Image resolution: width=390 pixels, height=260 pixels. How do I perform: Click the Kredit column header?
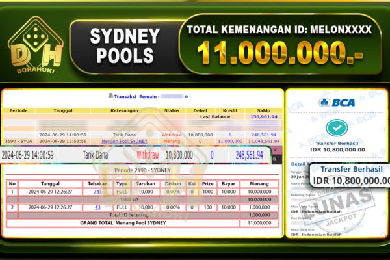230,110
